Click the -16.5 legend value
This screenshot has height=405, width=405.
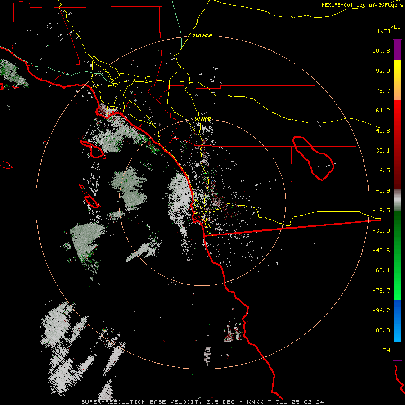point(381,211)
